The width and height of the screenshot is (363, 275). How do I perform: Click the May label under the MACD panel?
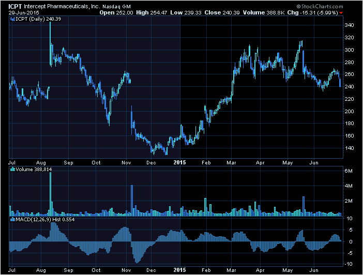(288, 270)
